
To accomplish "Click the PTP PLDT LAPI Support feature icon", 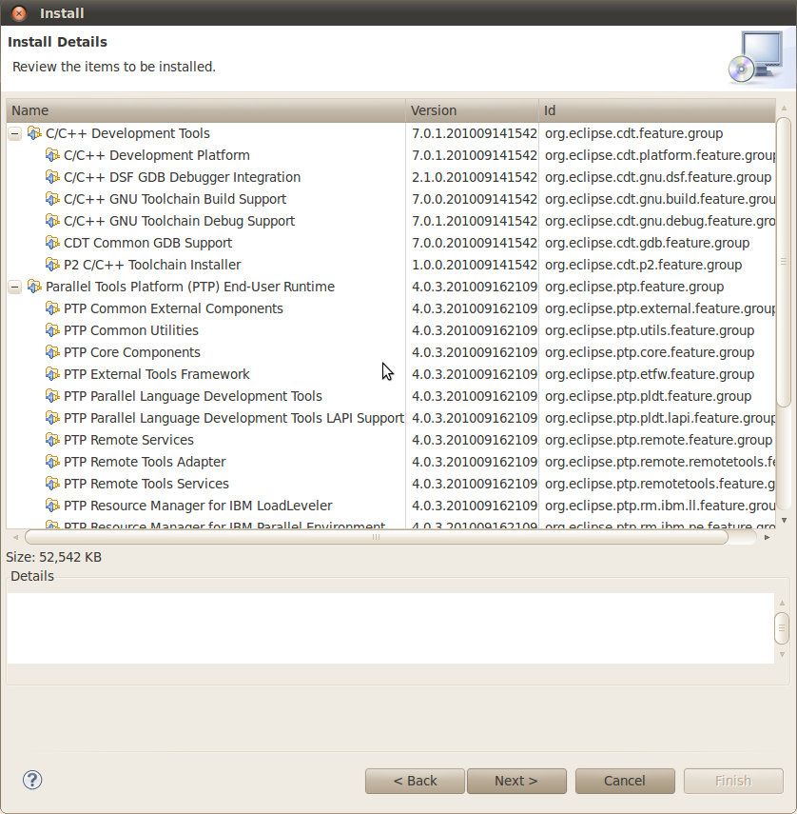I will coord(52,418).
